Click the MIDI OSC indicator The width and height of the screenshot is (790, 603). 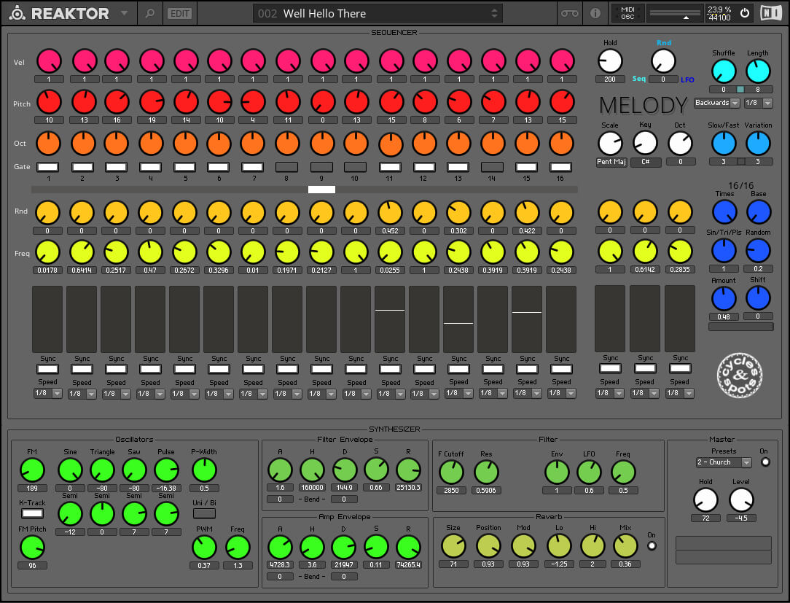pos(627,13)
